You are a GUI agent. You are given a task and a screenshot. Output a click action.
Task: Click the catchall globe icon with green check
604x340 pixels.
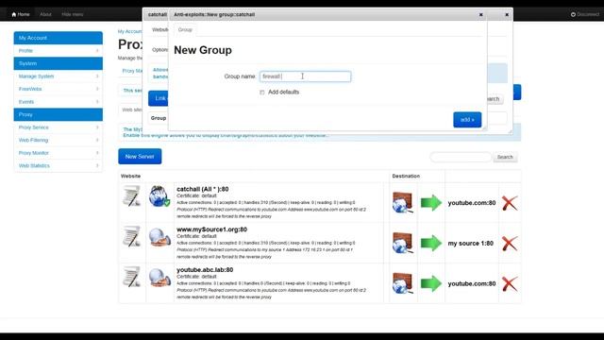[x=159, y=196]
